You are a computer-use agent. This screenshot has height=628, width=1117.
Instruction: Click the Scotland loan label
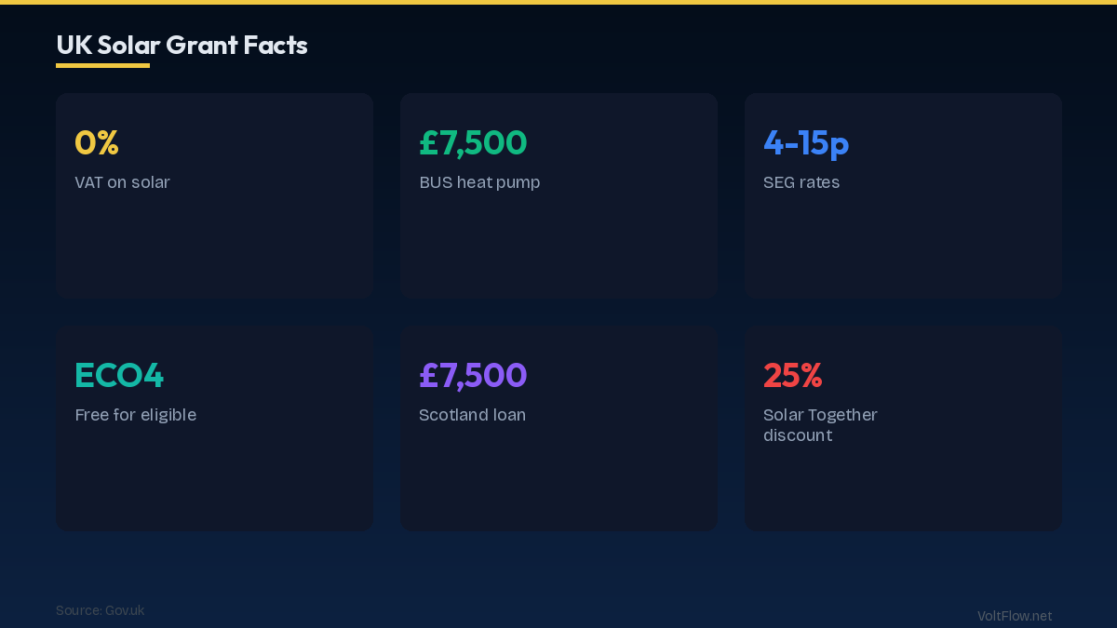(x=472, y=415)
